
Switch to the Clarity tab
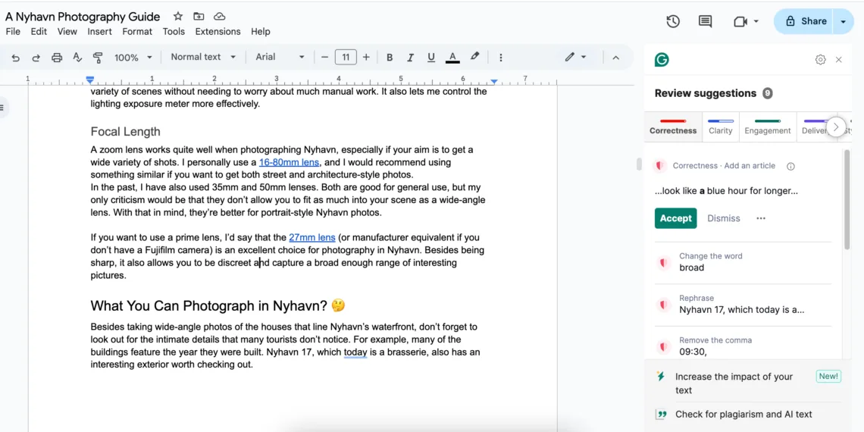pyautogui.click(x=720, y=127)
